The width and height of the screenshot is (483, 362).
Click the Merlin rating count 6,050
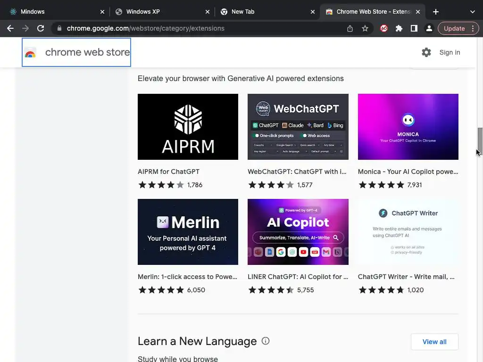tap(196, 290)
